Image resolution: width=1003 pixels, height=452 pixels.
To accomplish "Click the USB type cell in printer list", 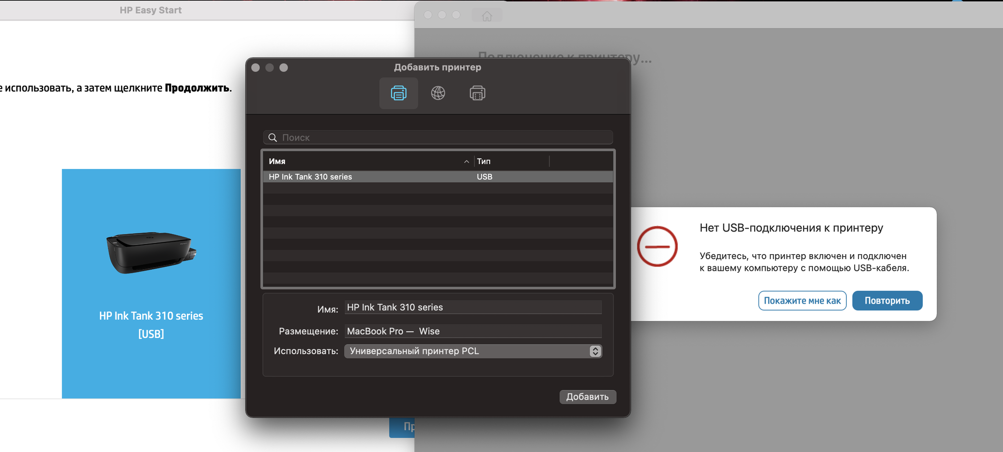I will point(484,177).
